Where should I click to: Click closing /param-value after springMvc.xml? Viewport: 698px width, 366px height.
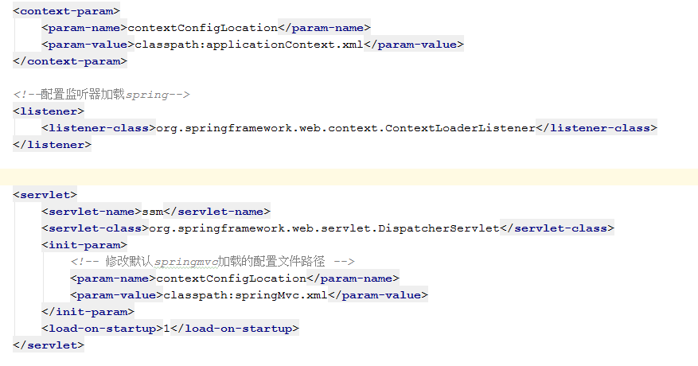point(378,294)
